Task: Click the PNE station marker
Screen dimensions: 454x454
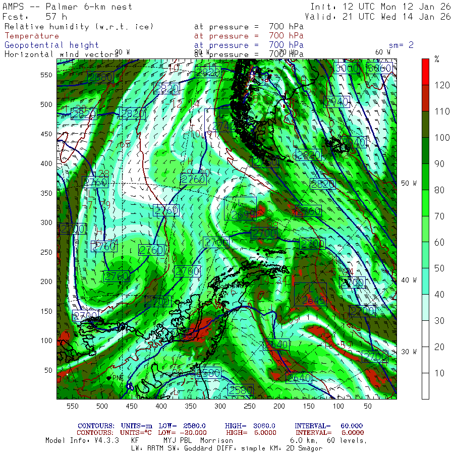Action: 109,377
